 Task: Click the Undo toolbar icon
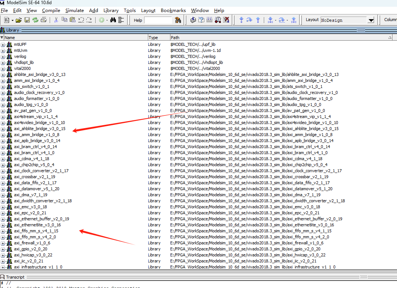click(81, 20)
